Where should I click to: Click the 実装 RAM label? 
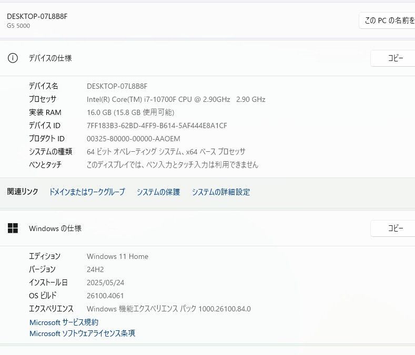coord(45,112)
